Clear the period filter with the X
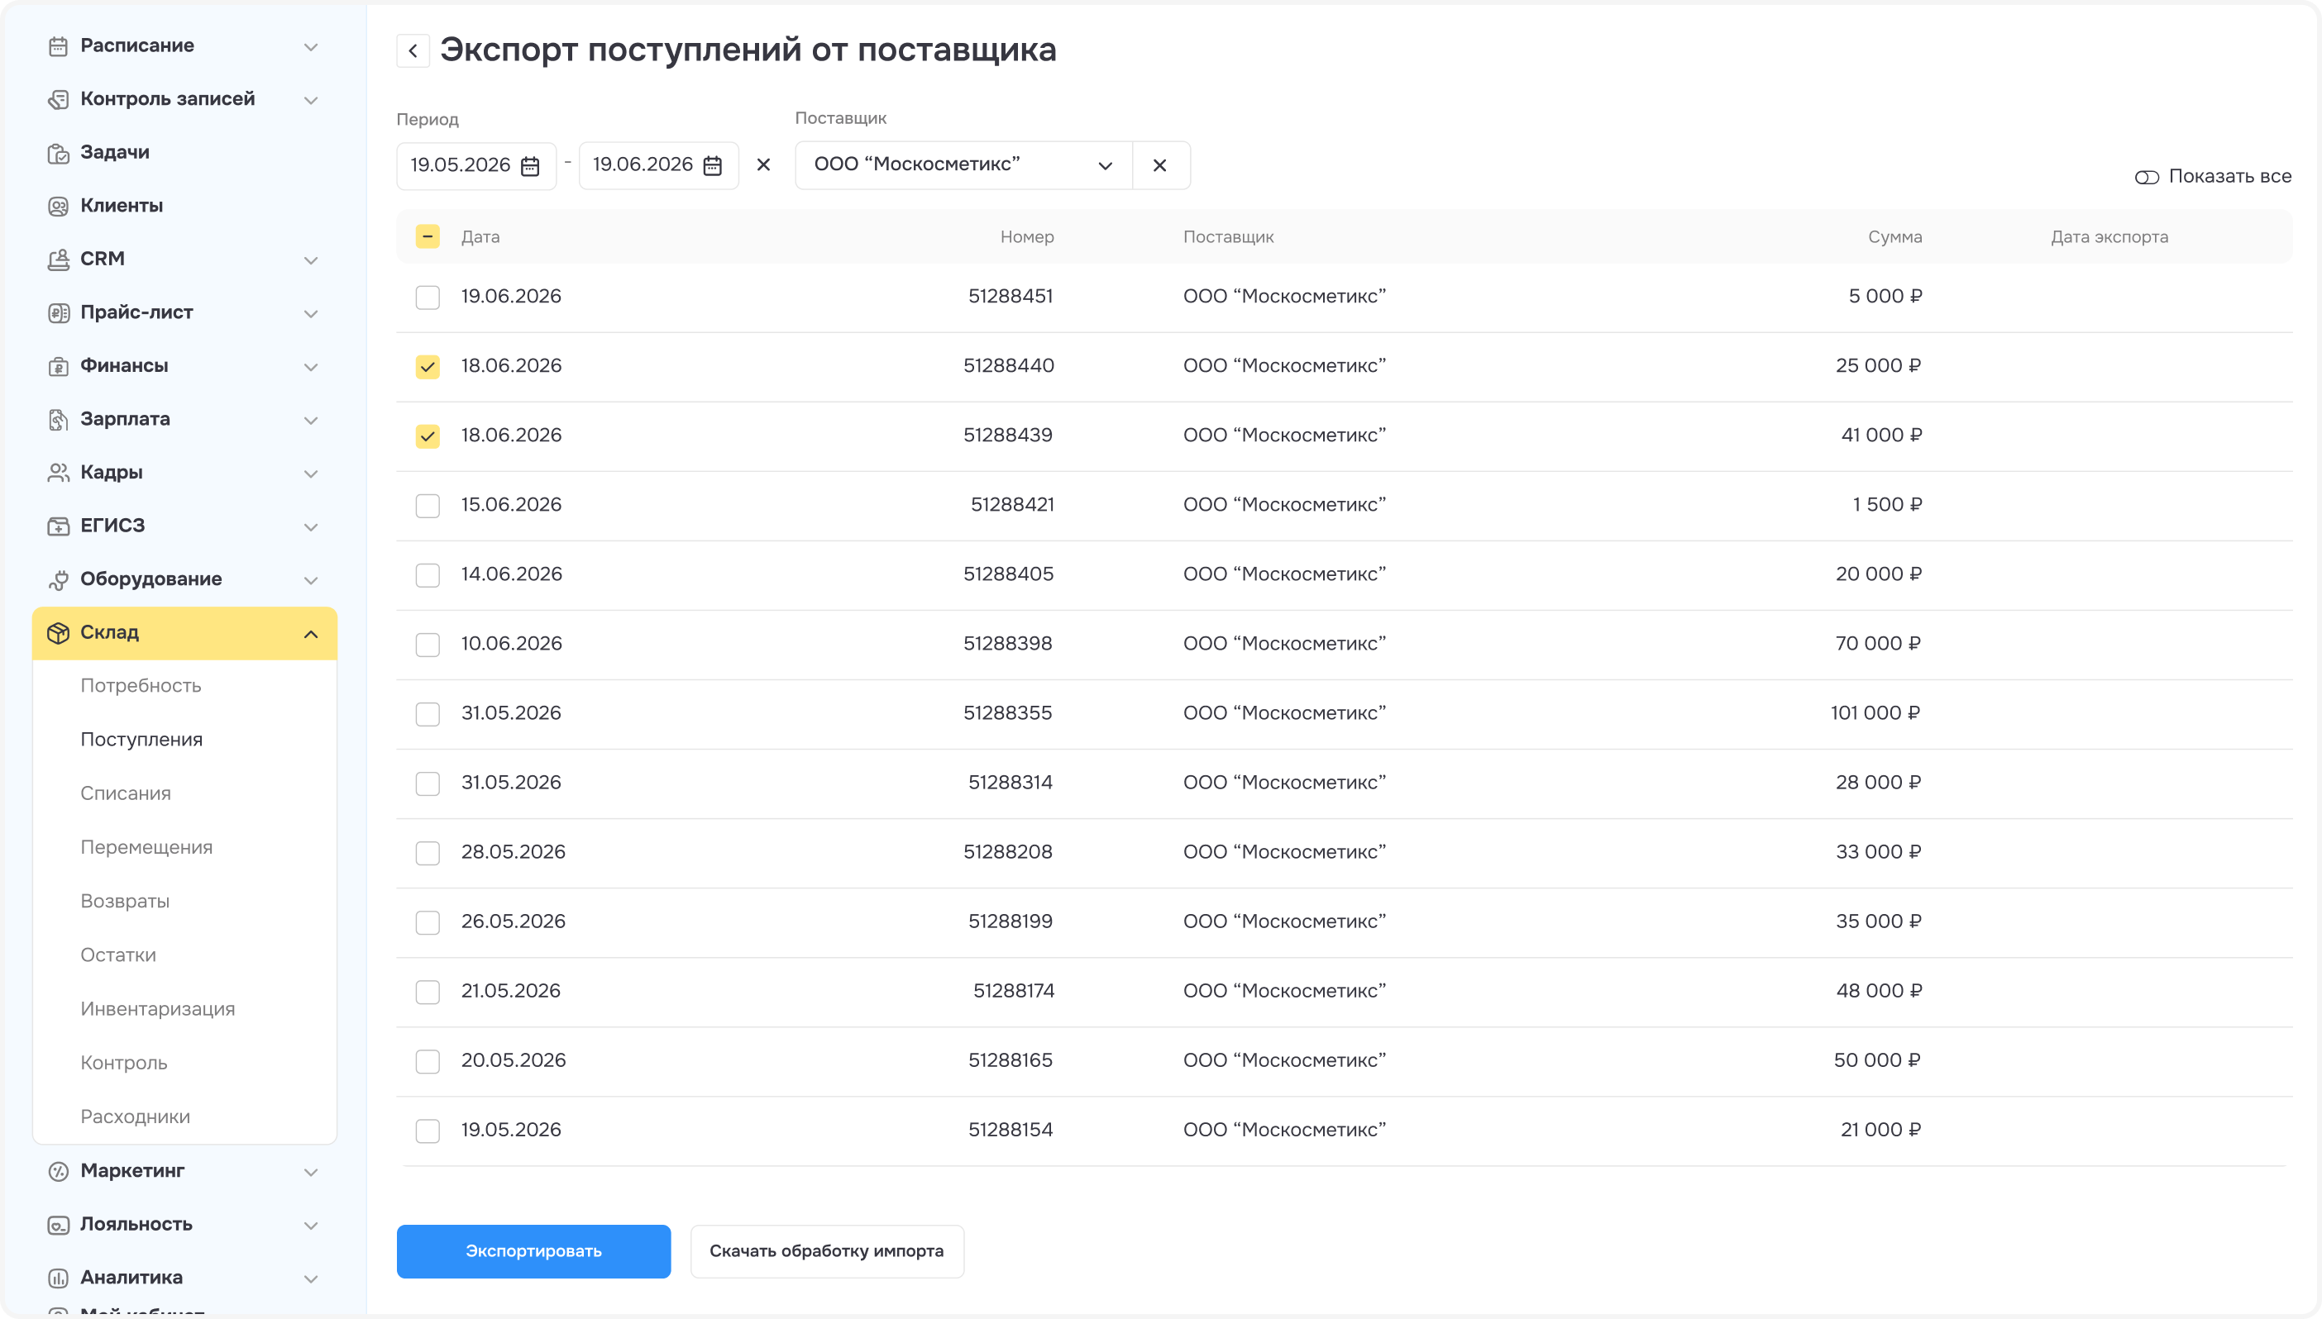 (763, 165)
